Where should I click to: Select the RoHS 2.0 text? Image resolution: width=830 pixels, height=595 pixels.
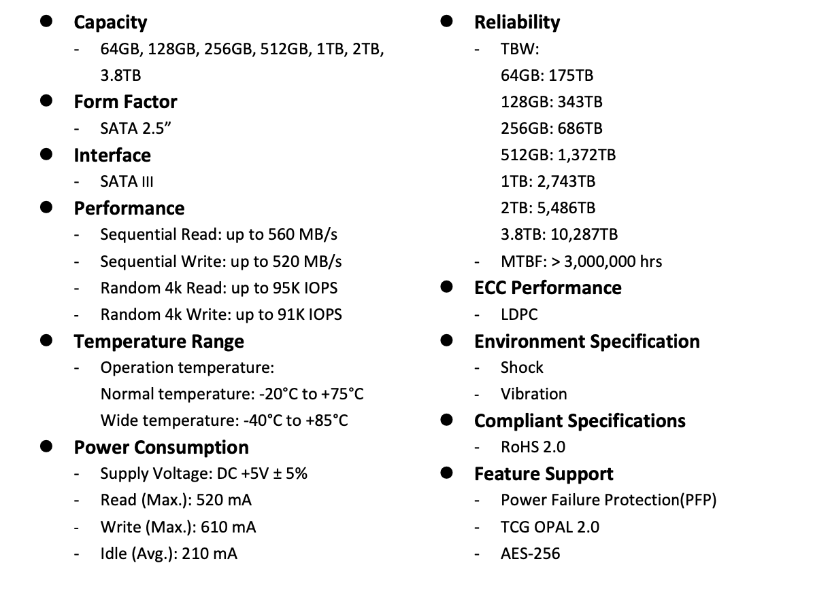533,447
